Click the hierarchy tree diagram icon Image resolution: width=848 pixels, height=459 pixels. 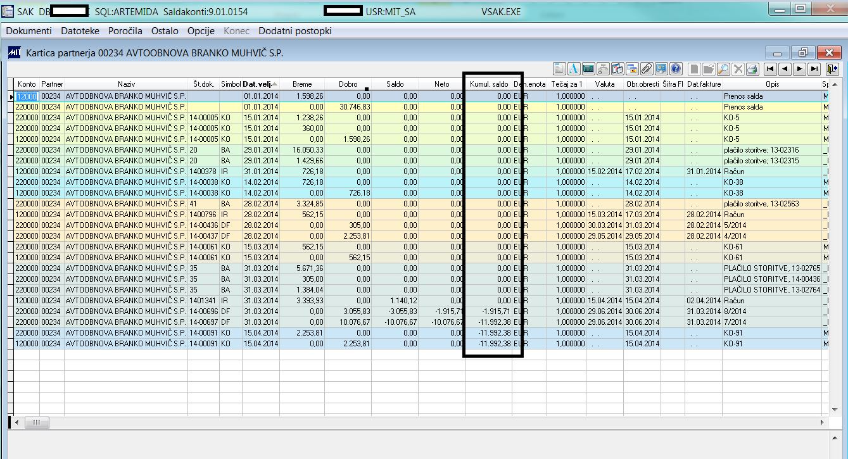pos(603,69)
